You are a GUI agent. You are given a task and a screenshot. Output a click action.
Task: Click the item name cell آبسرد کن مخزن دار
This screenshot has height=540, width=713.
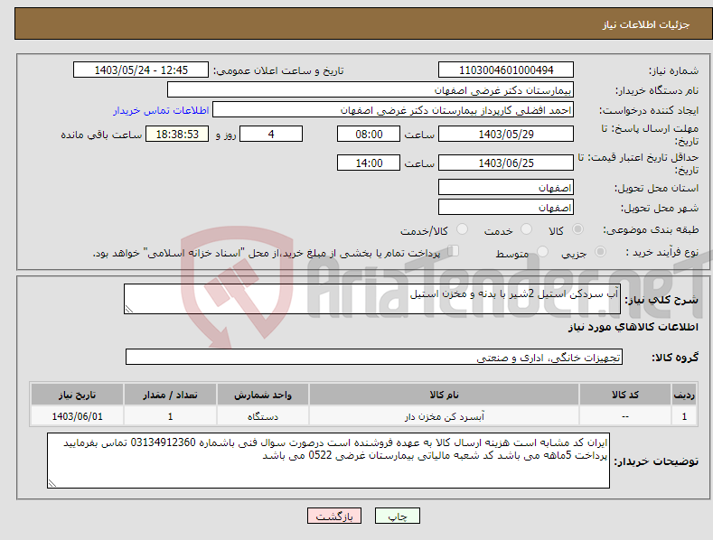[x=445, y=416]
